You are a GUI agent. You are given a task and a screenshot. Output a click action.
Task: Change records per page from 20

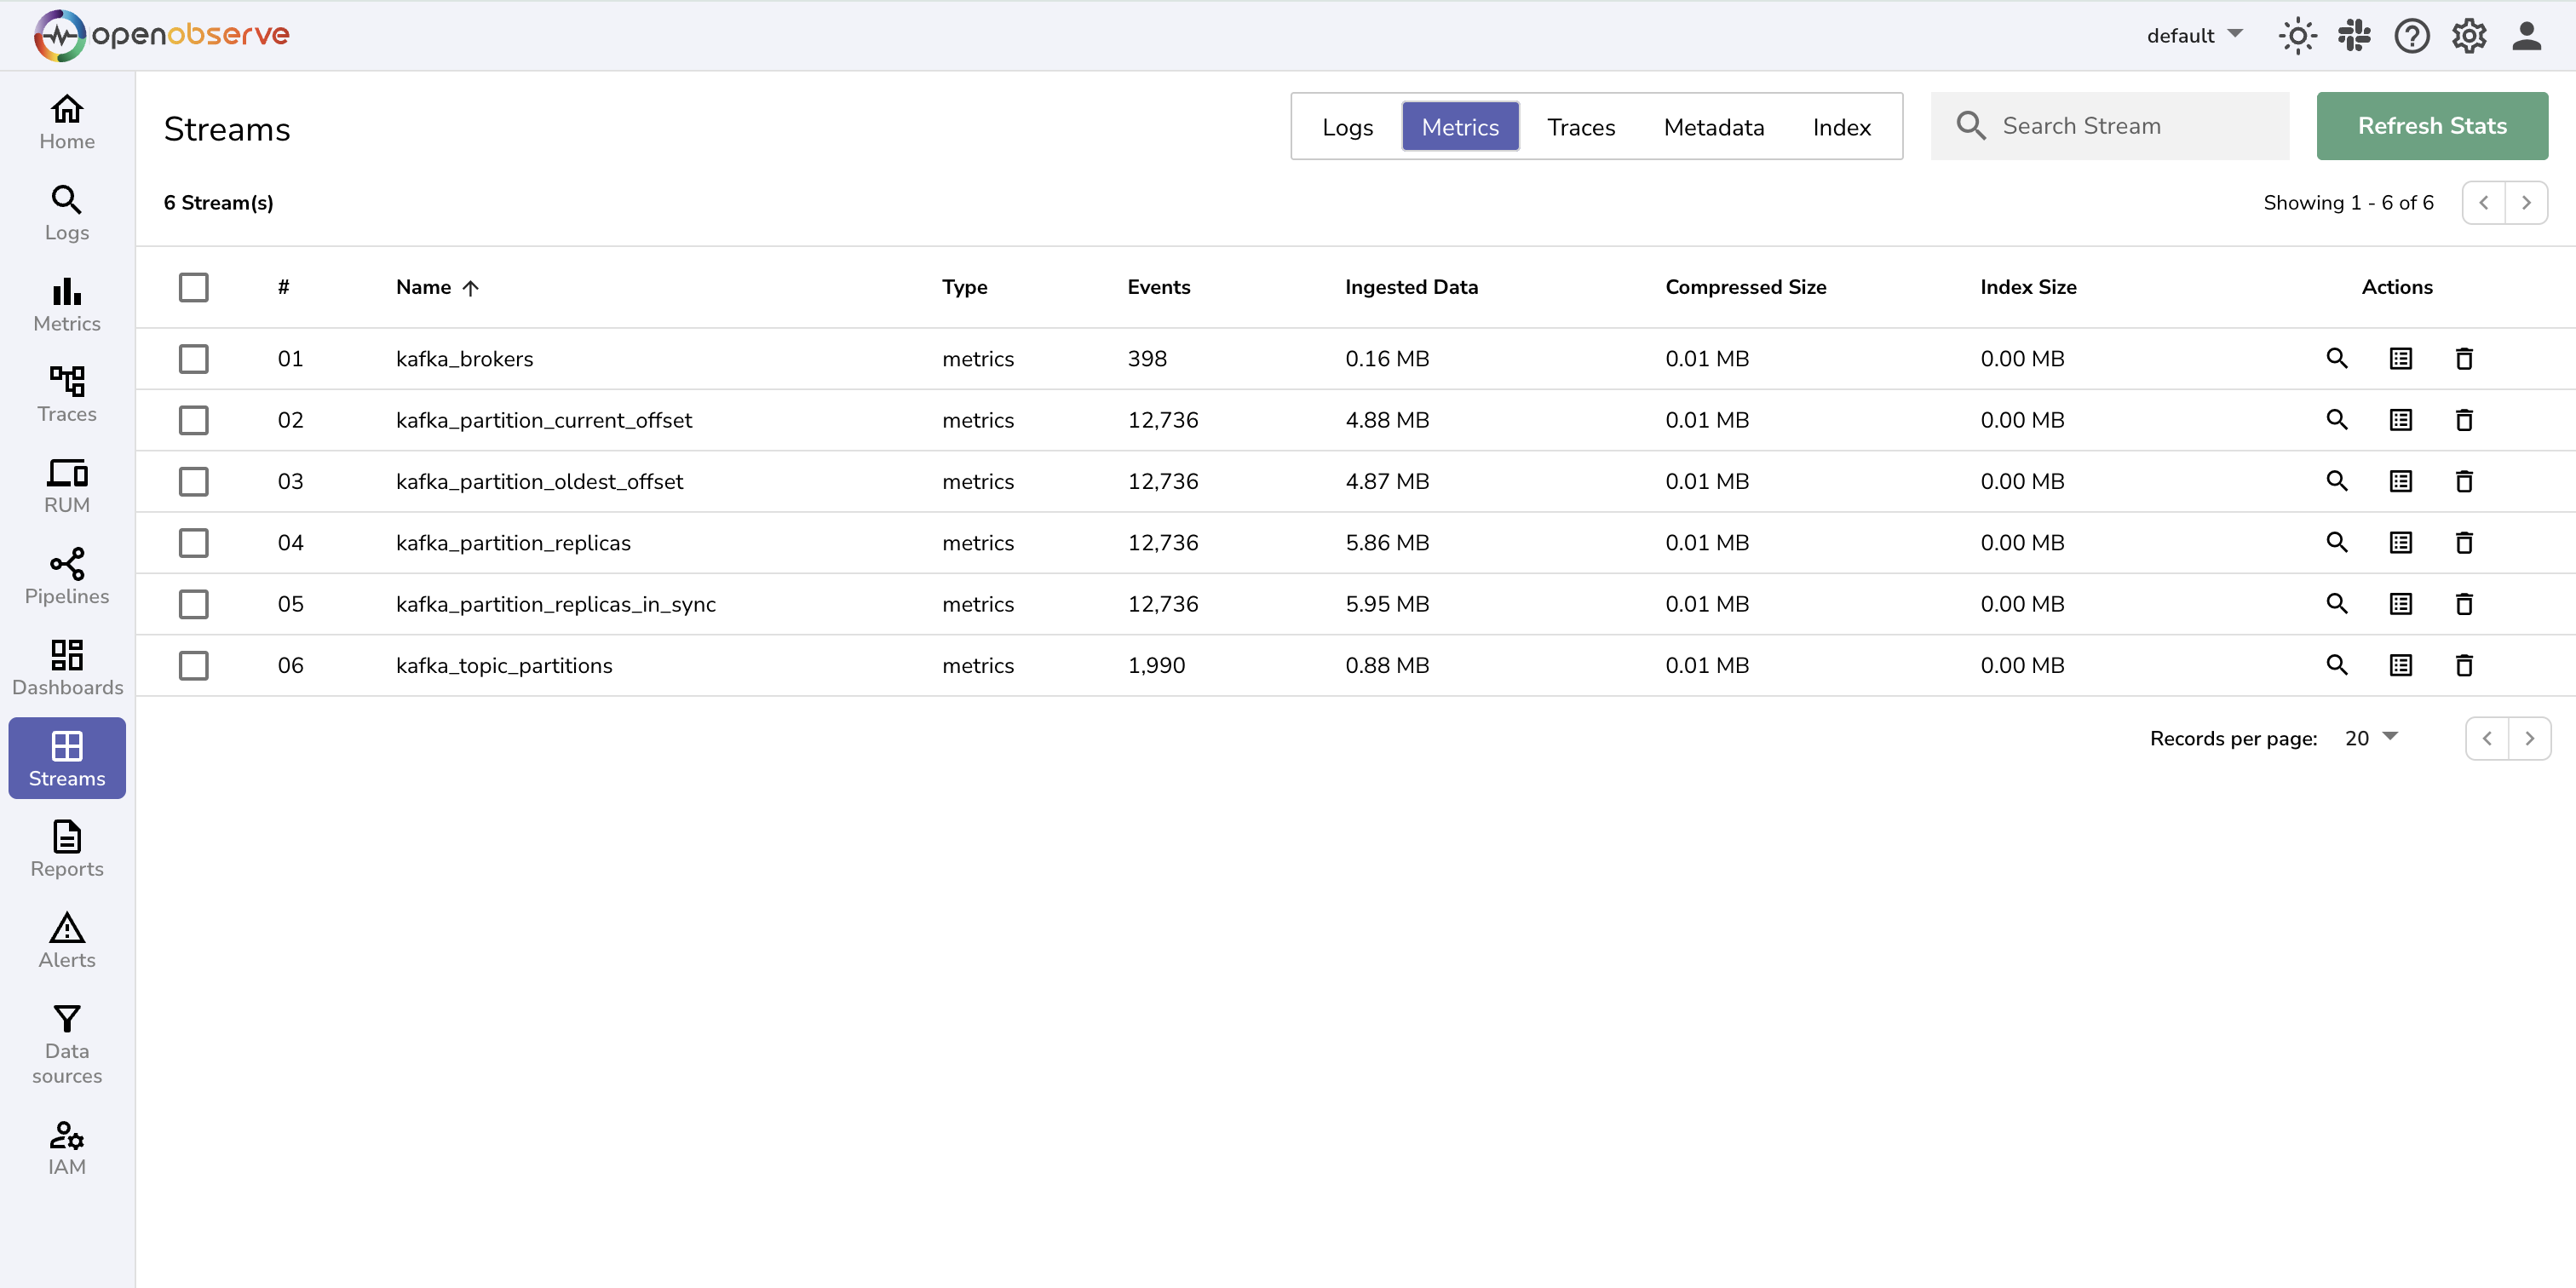[x=2371, y=738]
